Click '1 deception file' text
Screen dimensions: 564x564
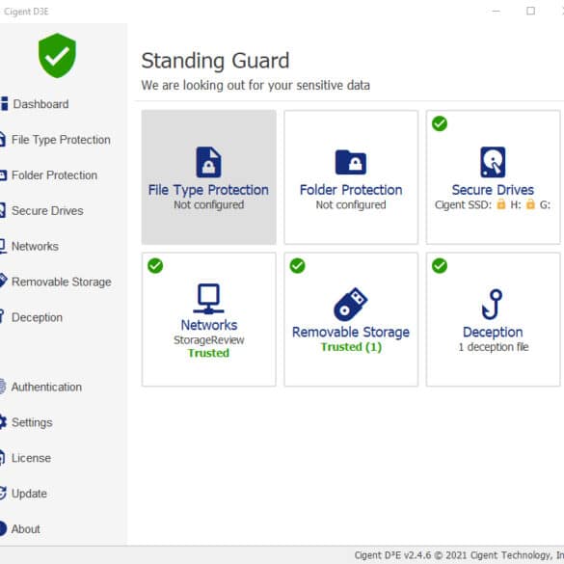(x=494, y=347)
